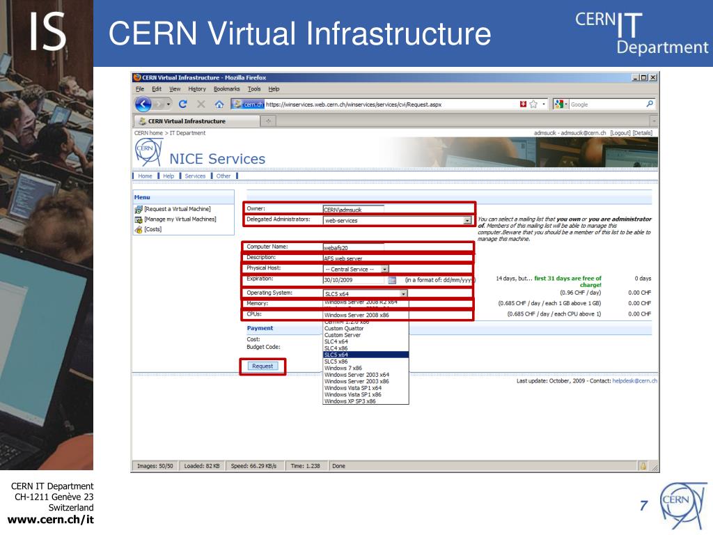
Task: Open the back/forward history dropdown arrow
Action: click(169, 104)
